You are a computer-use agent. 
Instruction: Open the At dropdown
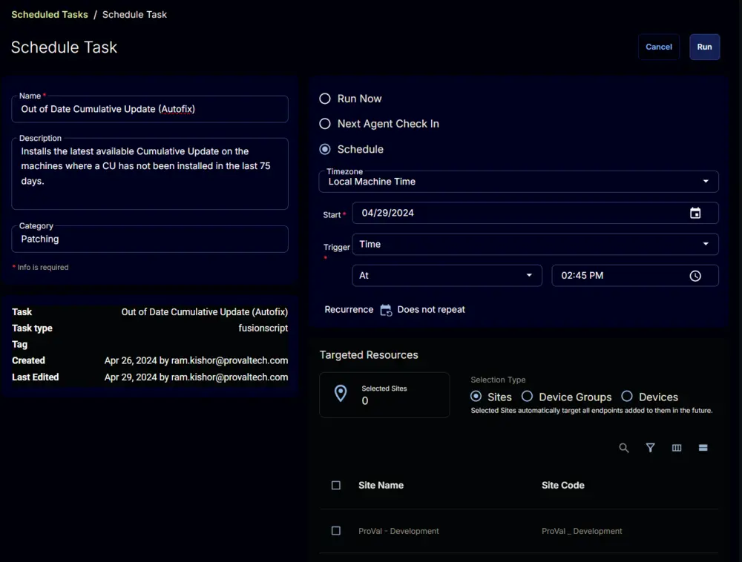click(x=447, y=276)
